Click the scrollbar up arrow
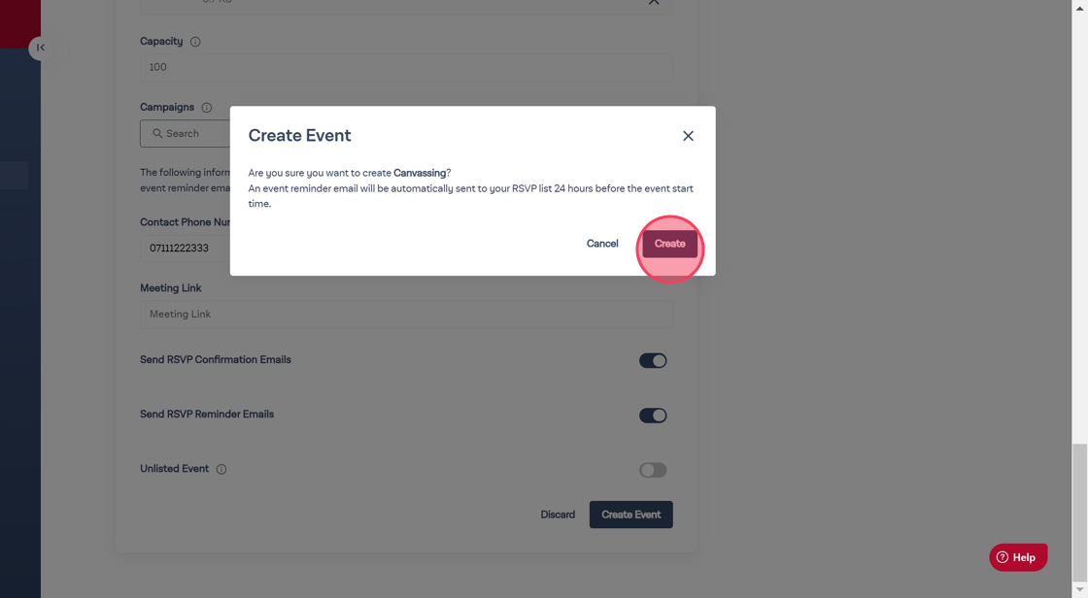 click(x=1079, y=7)
